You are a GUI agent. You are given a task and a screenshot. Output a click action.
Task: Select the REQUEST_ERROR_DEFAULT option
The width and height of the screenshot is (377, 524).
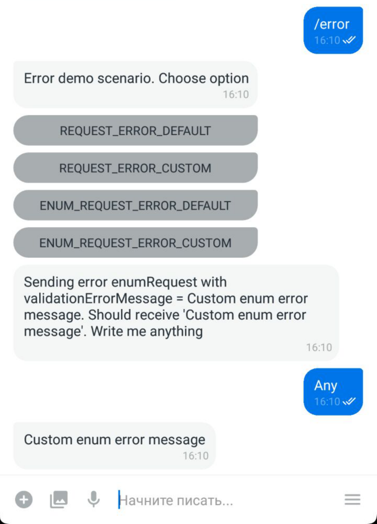135,130
